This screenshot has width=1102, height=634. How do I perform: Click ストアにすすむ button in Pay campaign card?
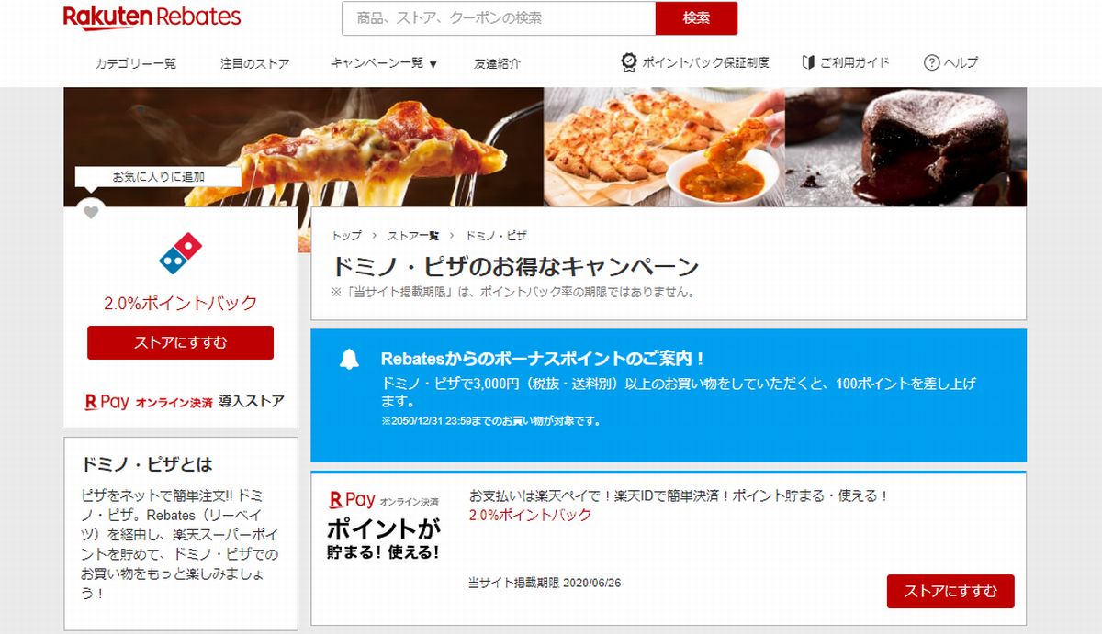coord(950,591)
